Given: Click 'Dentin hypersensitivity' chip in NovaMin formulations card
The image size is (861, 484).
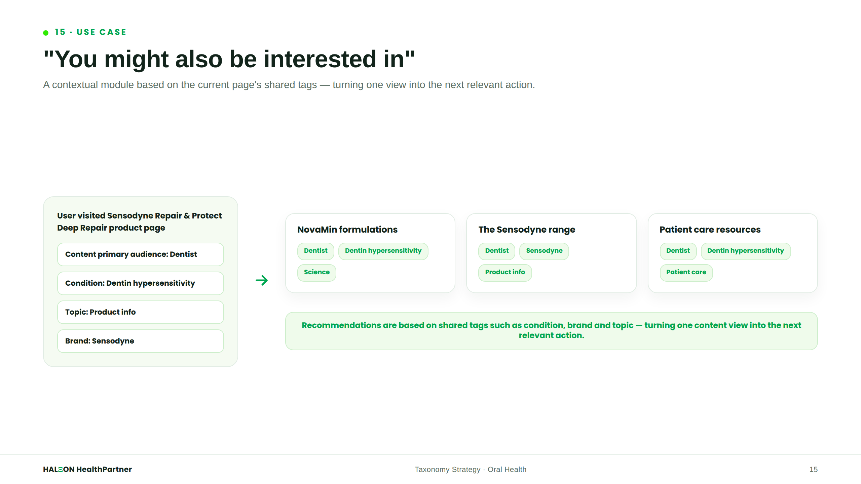Looking at the screenshot, I should 383,251.
